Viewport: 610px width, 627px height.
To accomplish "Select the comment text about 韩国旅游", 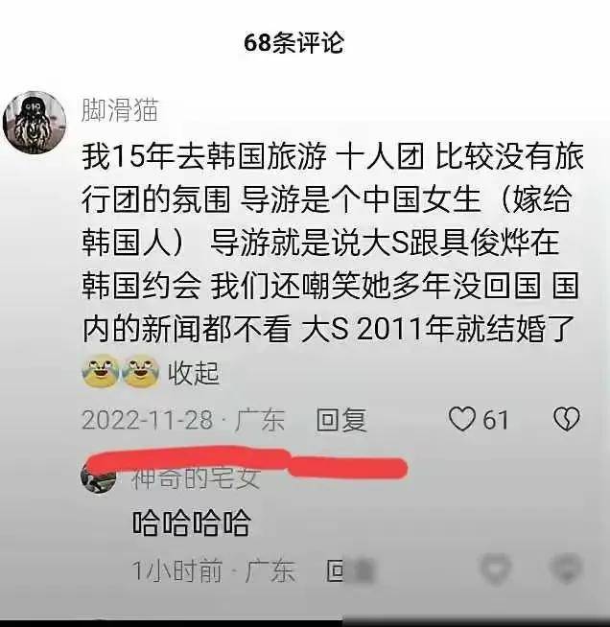I will pos(332,244).
